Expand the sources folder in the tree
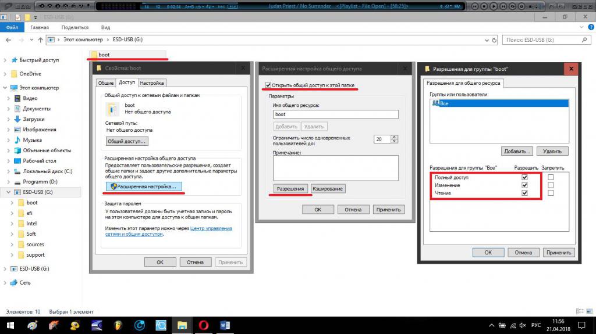 click(12, 245)
